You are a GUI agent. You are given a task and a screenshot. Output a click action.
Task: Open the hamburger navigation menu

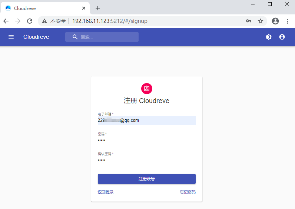tap(11, 37)
